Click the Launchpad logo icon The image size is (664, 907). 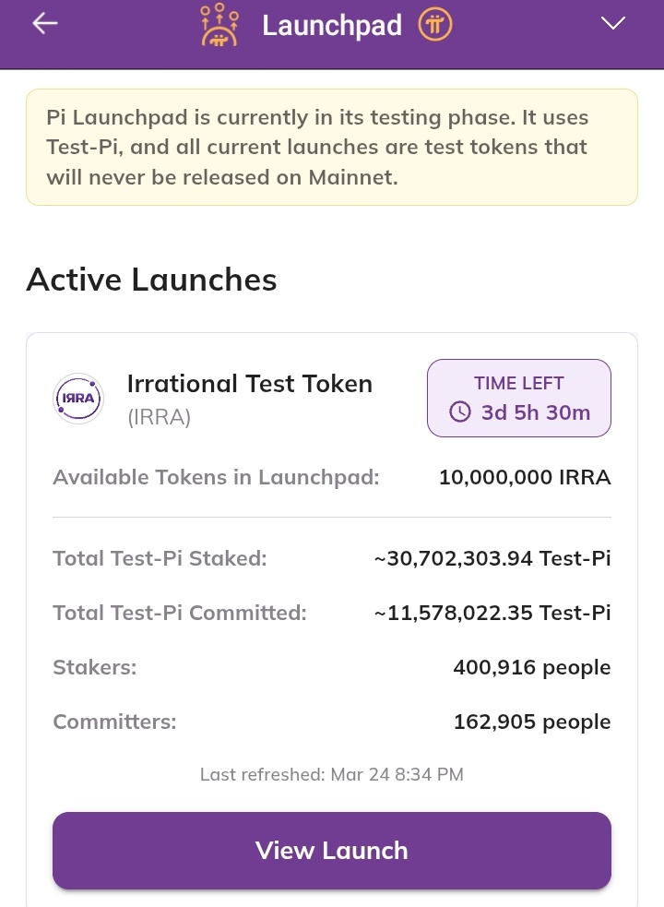click(219, 25)
